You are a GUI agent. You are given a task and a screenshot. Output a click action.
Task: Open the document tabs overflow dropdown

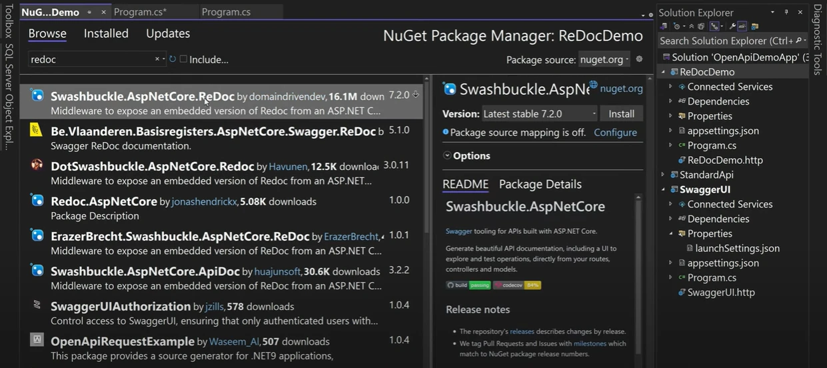pyautogui.click(x=643, y=15)
